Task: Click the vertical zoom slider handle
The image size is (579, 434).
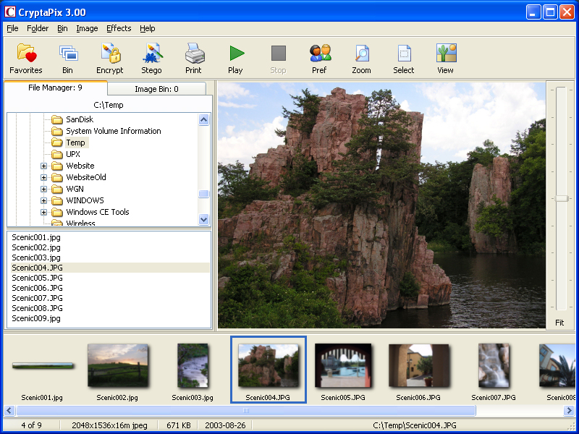Action: pyautogui.click(x=561, y=198)
